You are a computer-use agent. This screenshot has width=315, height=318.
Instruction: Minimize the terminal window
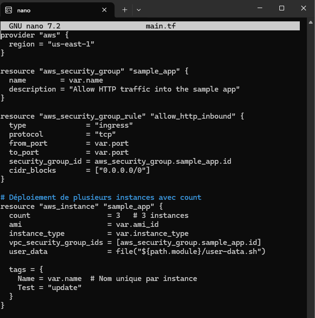tap(260, 8)
